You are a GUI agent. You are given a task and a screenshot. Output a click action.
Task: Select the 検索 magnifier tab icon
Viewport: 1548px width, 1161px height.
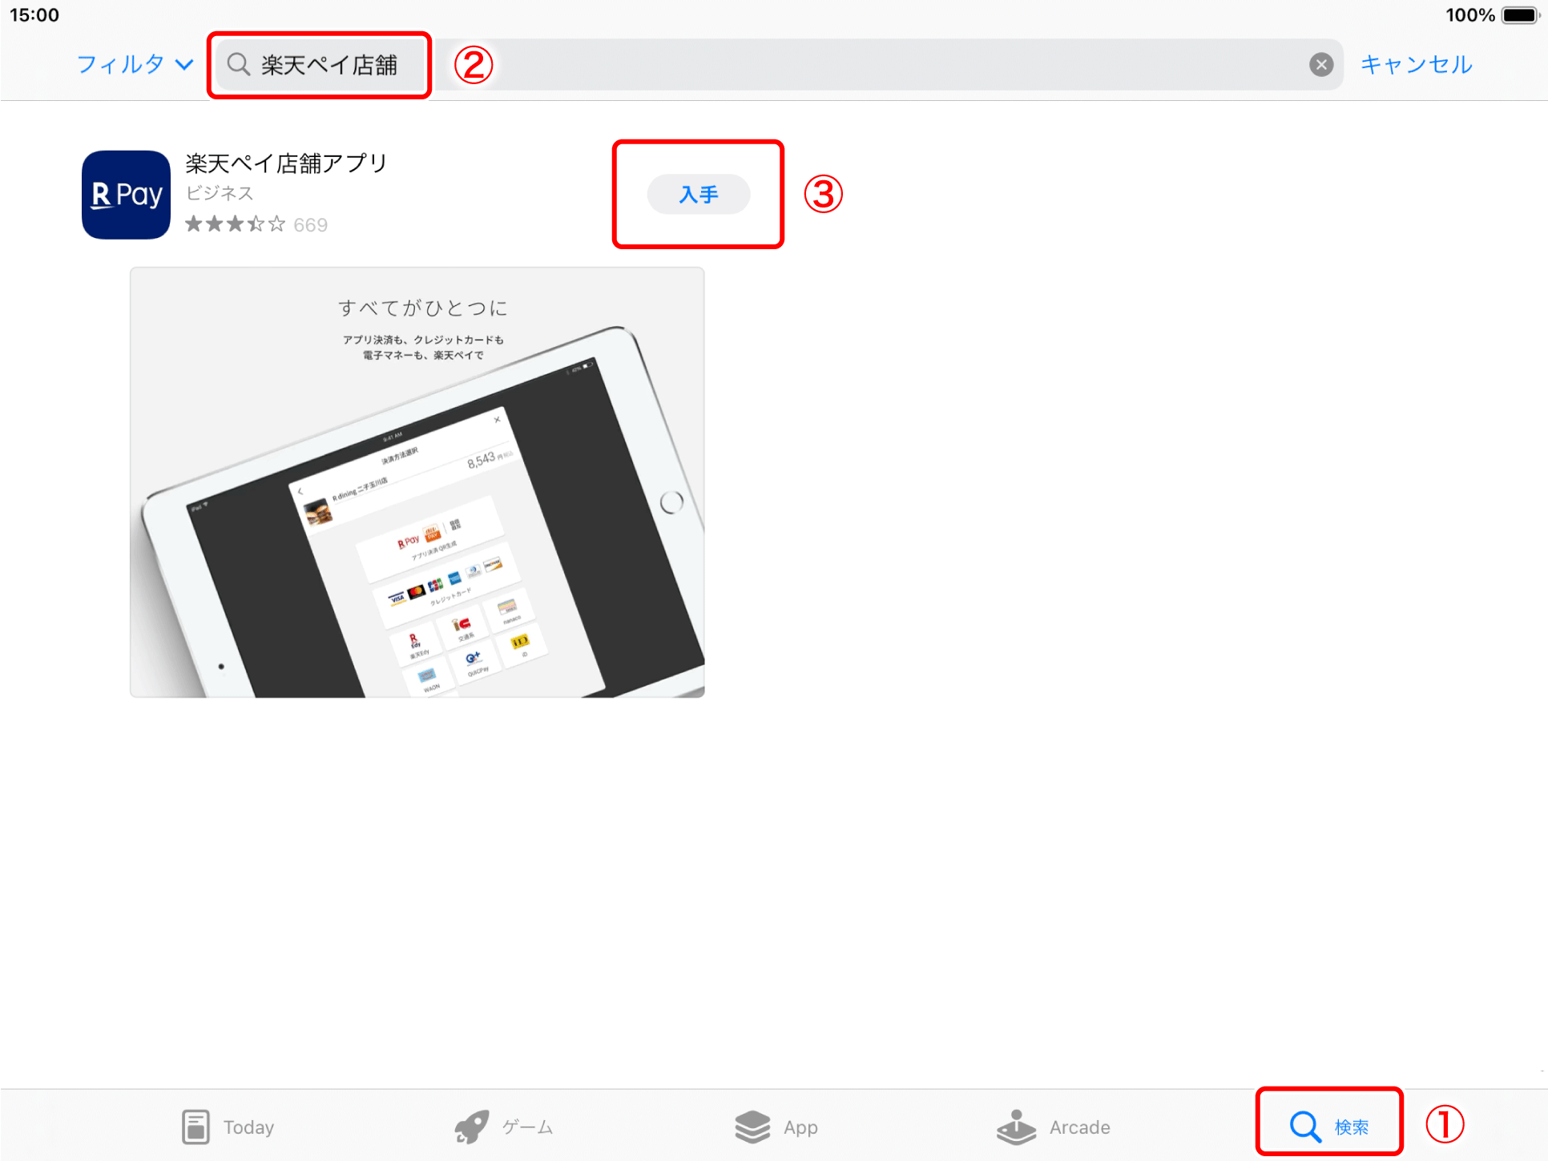click(x=1305, y=1127)
